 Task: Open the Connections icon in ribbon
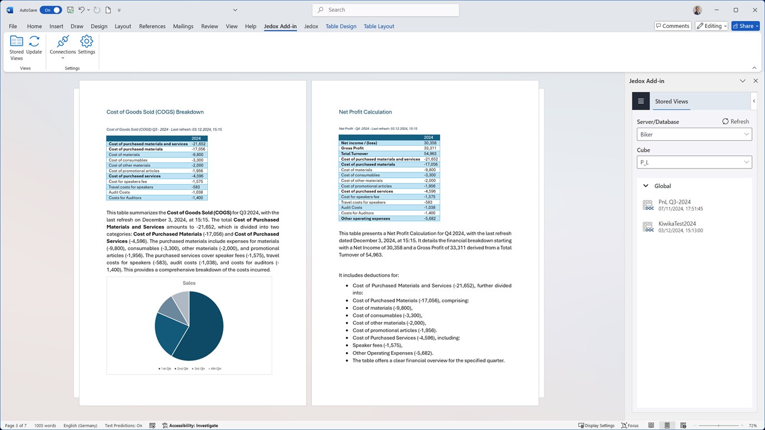point(63,47)
